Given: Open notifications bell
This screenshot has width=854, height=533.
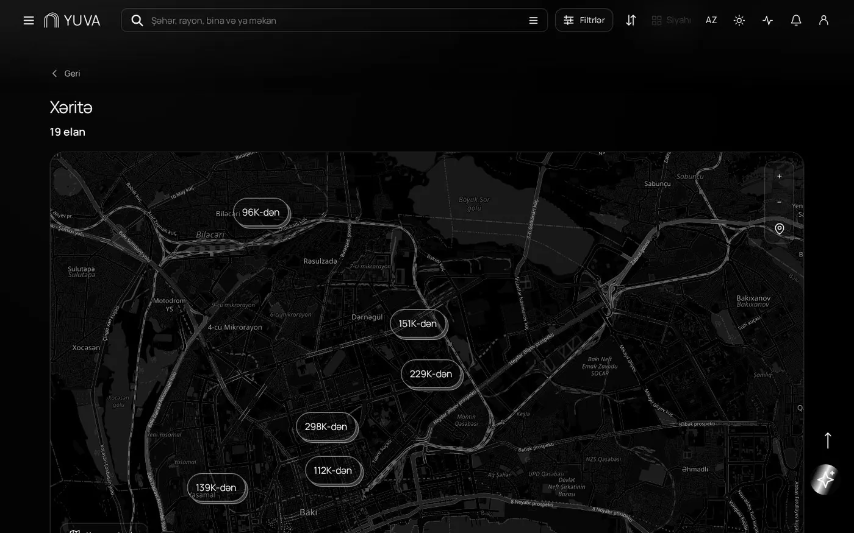Looking at the screenshot, I should [x=796, y=20].
